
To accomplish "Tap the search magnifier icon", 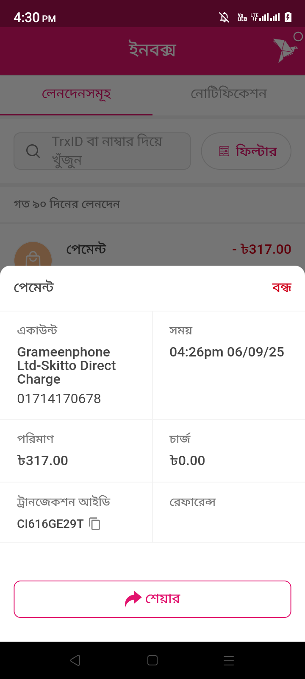I will pyautogui.click(x=33, y=151).
